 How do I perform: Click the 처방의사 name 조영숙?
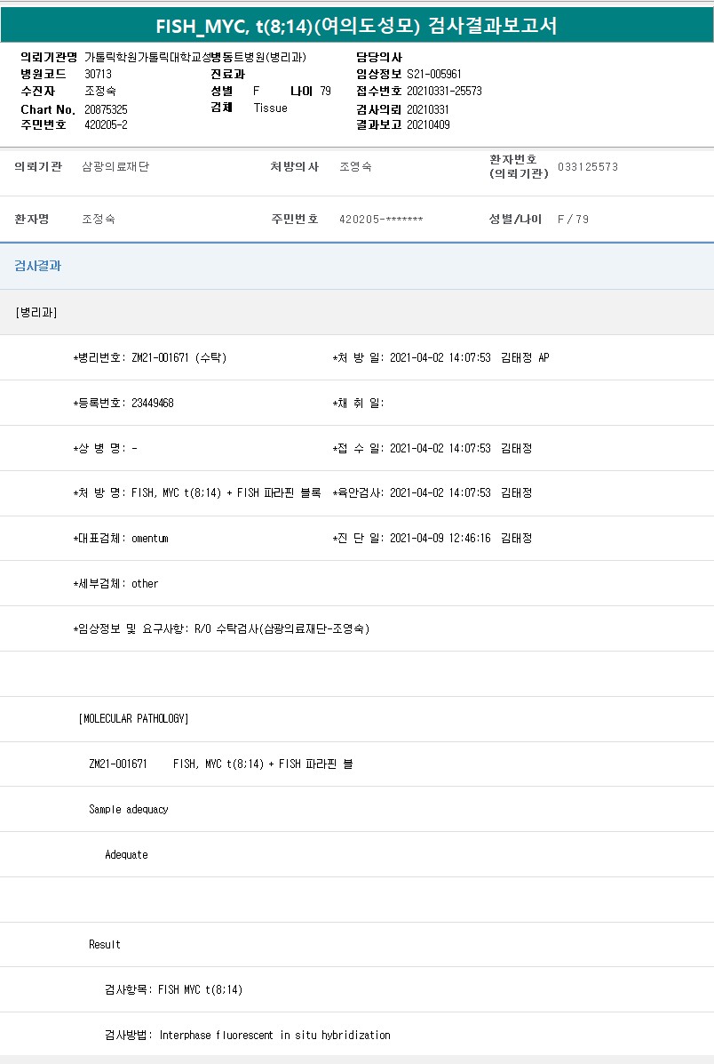(x=355, y=167)
